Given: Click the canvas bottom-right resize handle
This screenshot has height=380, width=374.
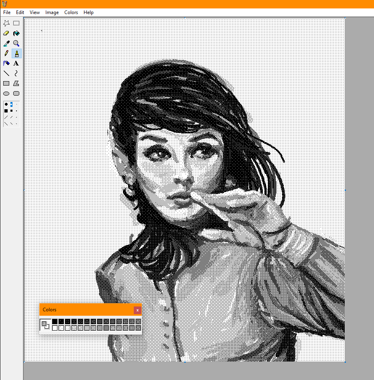Looking at the screenshot, I should (345, 362).
